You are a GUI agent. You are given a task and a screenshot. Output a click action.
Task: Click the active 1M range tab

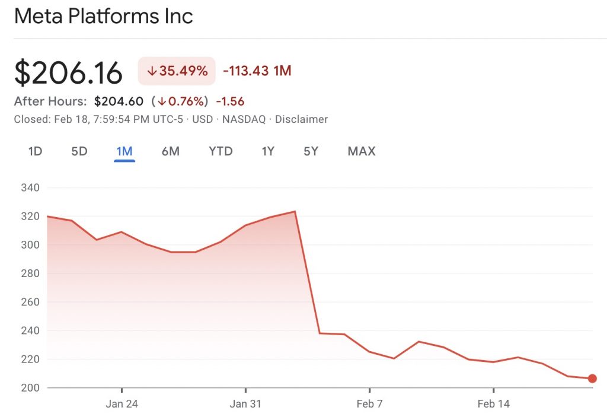click(x=124, y=151)
